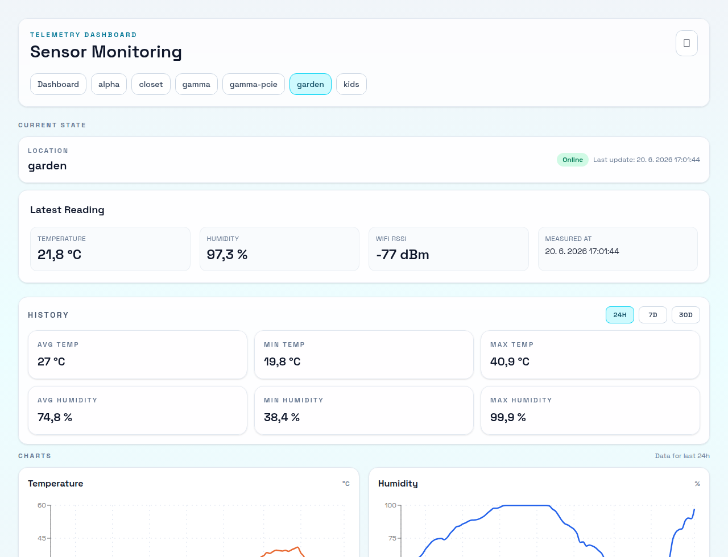Click the Avg Humidity stat card
The width and height of the screenshot is (728, 557).
[138, 410]
